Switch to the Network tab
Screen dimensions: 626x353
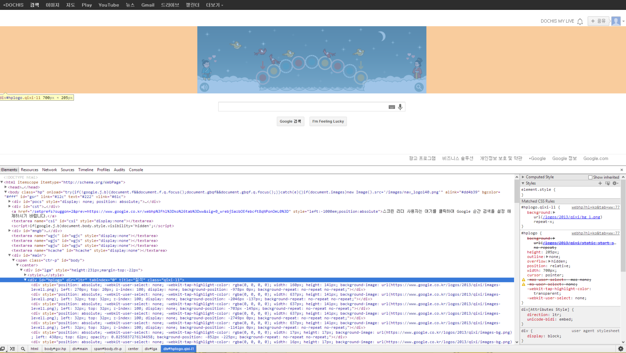(49, 170)
